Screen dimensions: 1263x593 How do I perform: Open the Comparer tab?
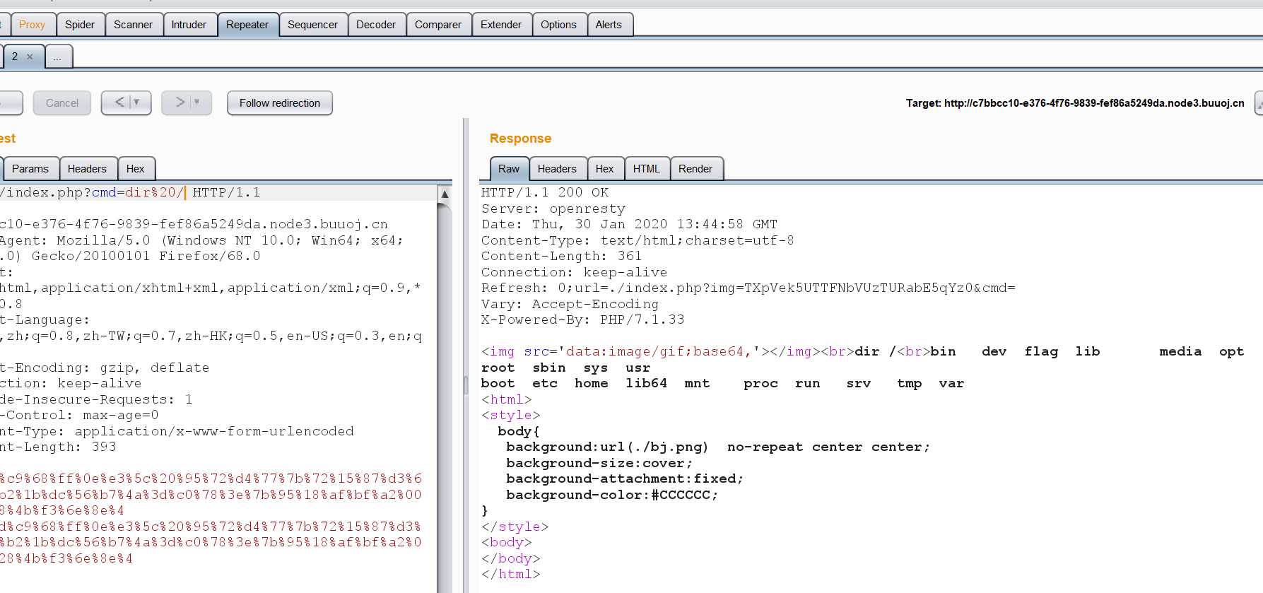point(438,25)
